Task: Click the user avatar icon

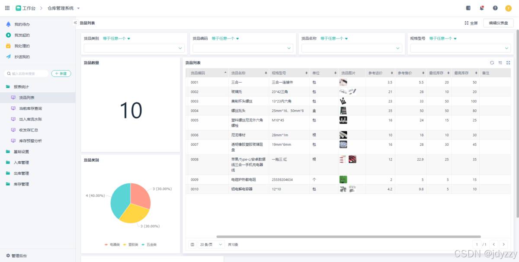Action: coord(509,8)
